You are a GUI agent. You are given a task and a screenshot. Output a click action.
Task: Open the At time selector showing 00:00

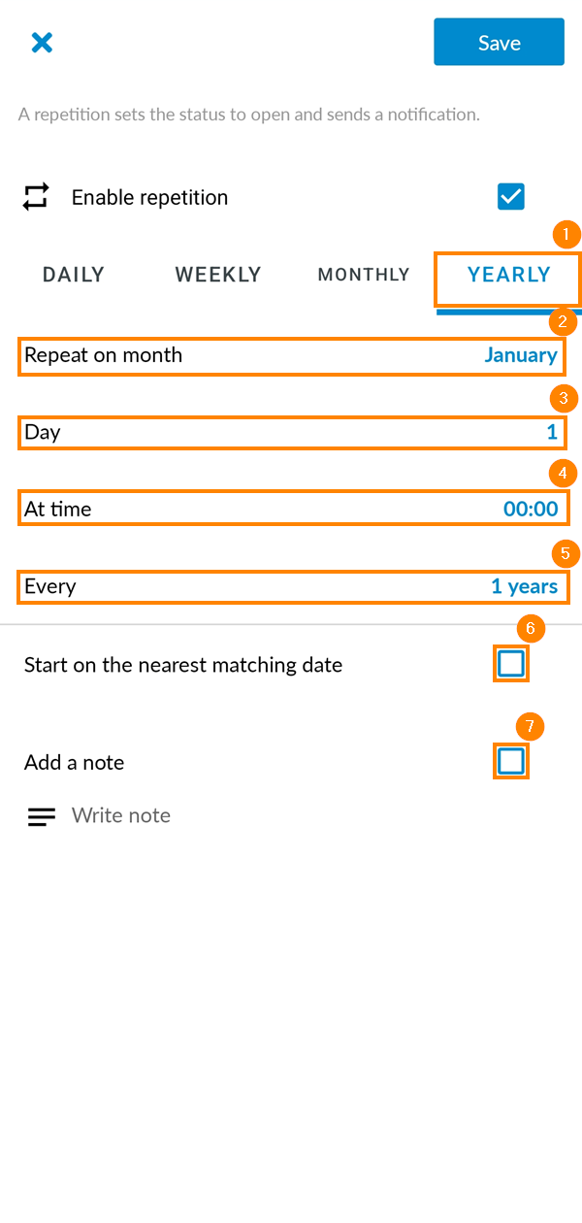(x=291, y=508)
